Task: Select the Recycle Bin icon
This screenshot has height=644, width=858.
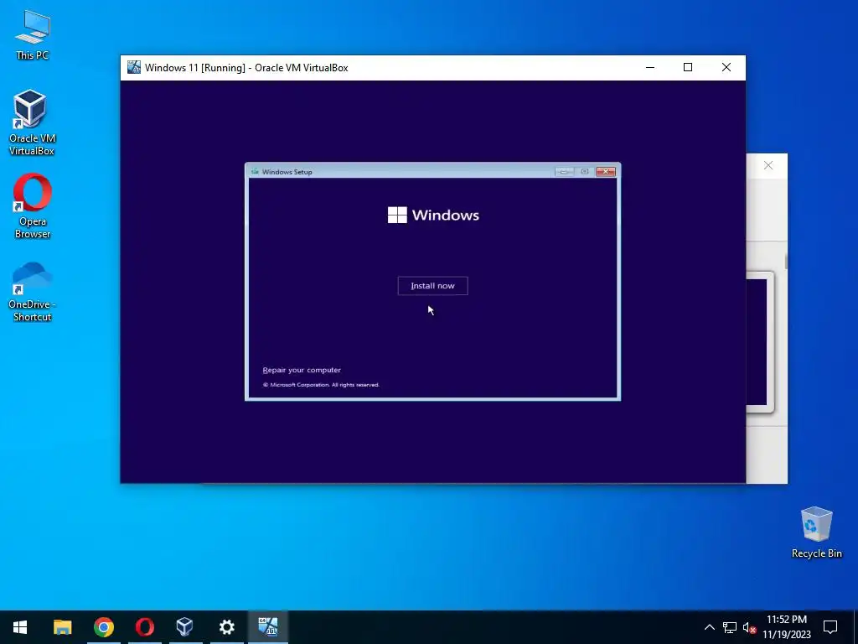Action: pos(816,532)
